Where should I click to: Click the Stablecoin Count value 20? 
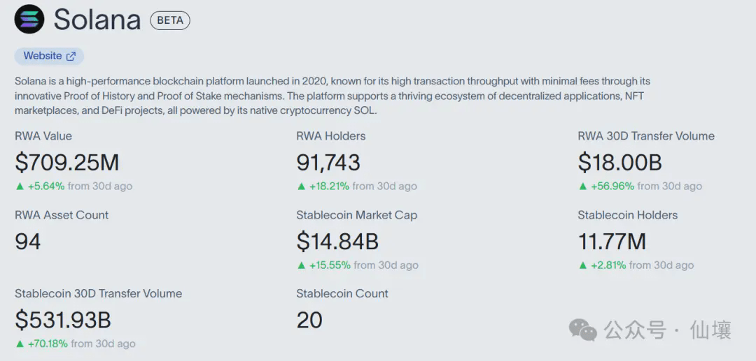coord(309,320)
